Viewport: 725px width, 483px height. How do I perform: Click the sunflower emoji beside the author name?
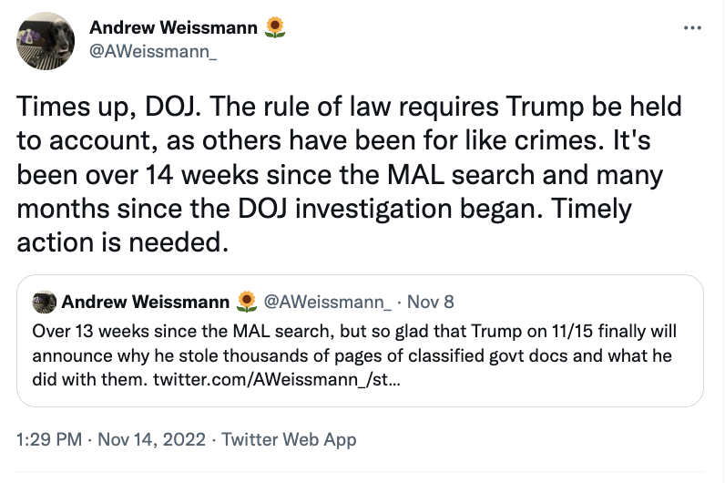pos(275,27)
